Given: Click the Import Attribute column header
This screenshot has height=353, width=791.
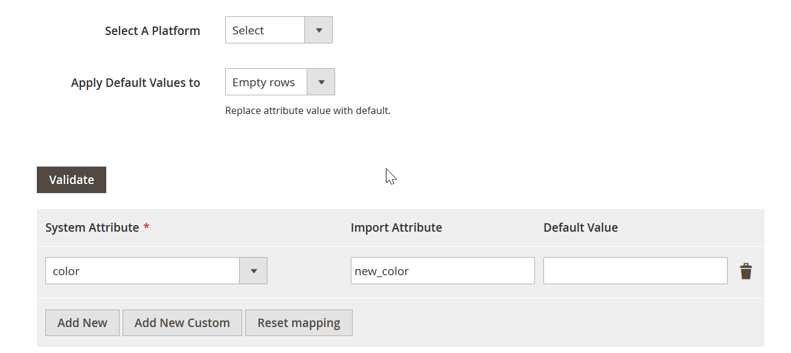Looking at the screenshot, I should [x=396, y=227].
